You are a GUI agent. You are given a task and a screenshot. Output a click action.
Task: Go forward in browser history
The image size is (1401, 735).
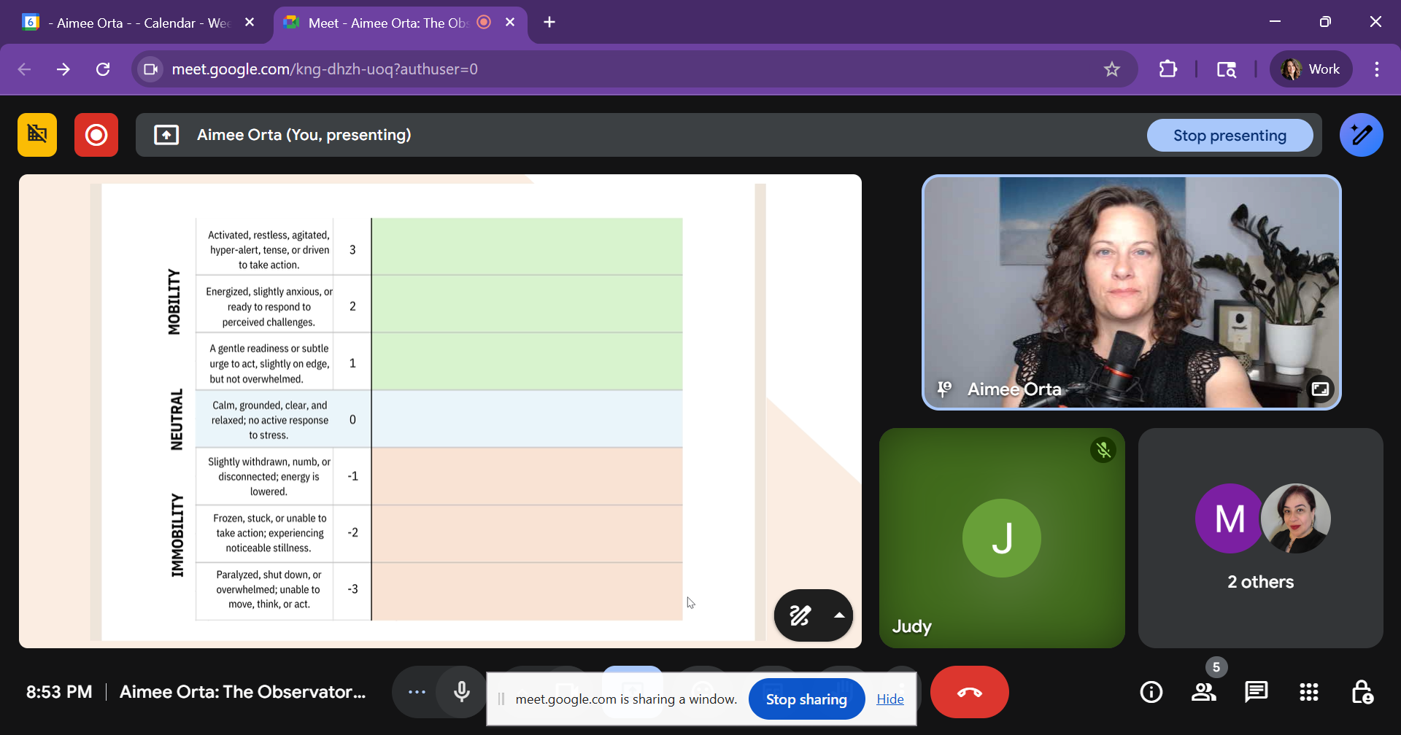click(x=63, y=69)
